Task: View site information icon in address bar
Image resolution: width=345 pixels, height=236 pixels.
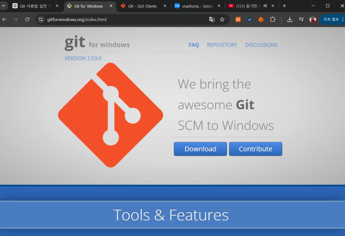Action: pyautogui.click(x=41, y=19)
